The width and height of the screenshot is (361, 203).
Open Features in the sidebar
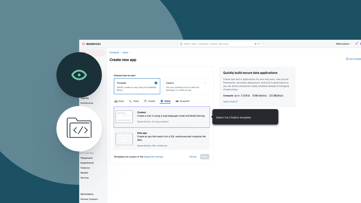tap(85, 168)
